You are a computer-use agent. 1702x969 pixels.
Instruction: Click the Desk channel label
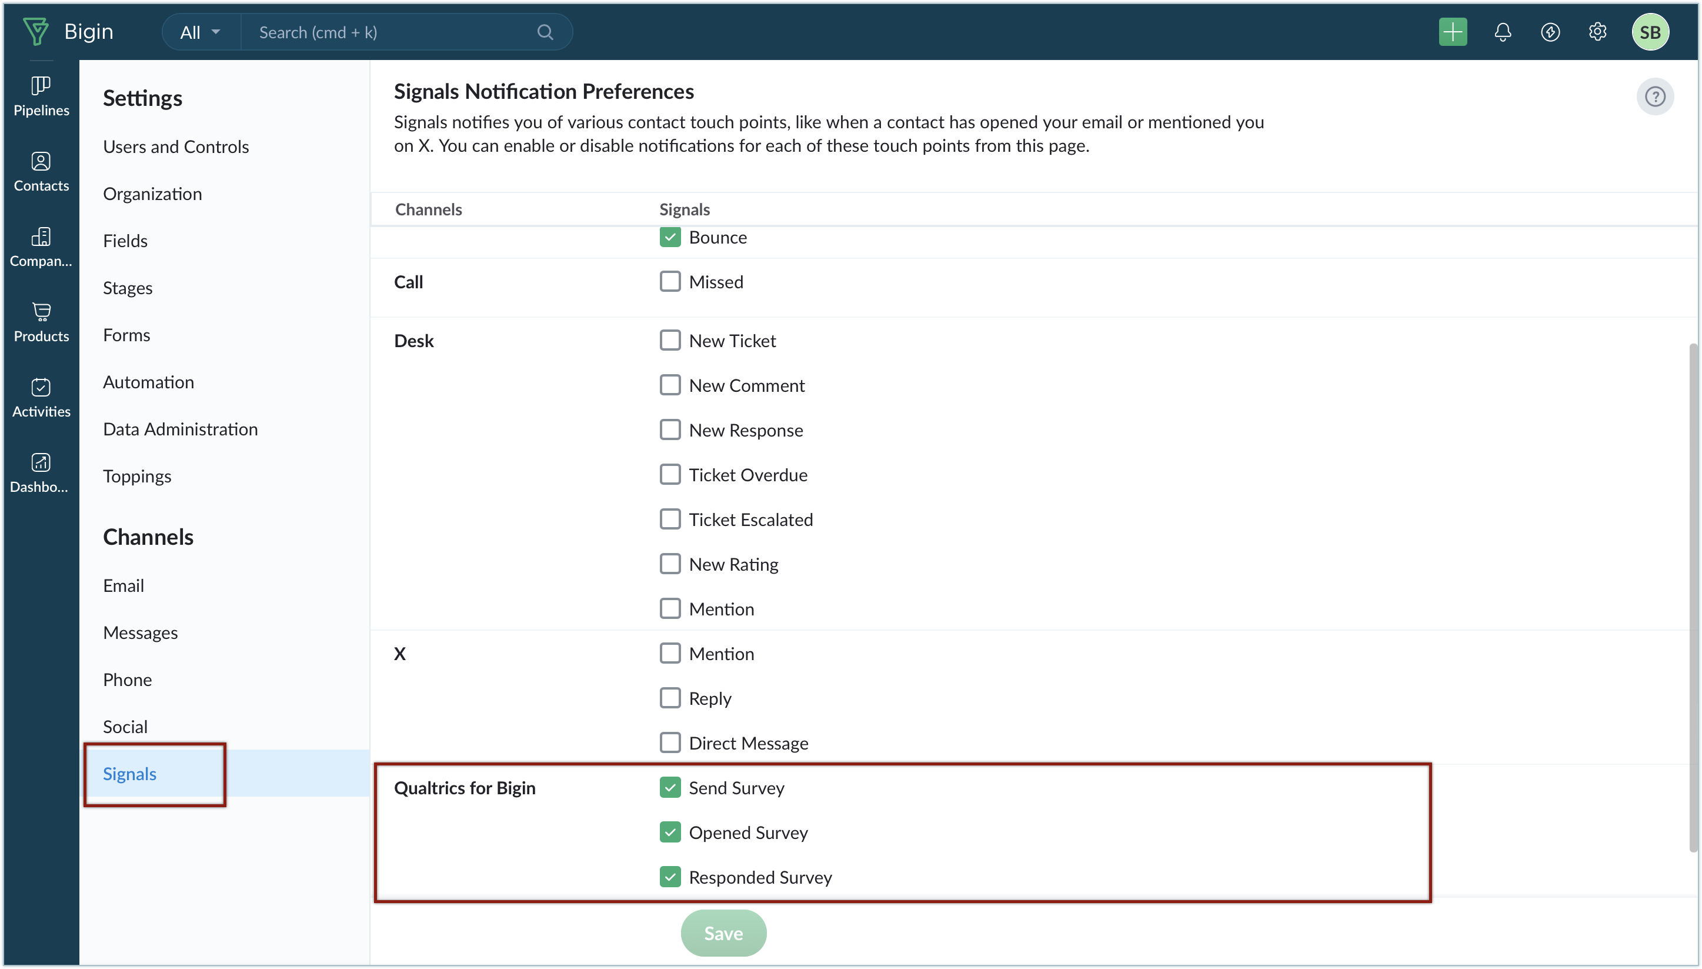413,340
